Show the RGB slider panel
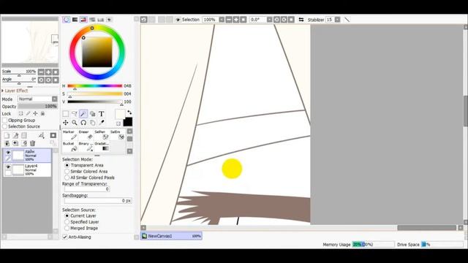The height and width of the screenshot is (263, 468). pyautogui.click(x=75, y=20)
